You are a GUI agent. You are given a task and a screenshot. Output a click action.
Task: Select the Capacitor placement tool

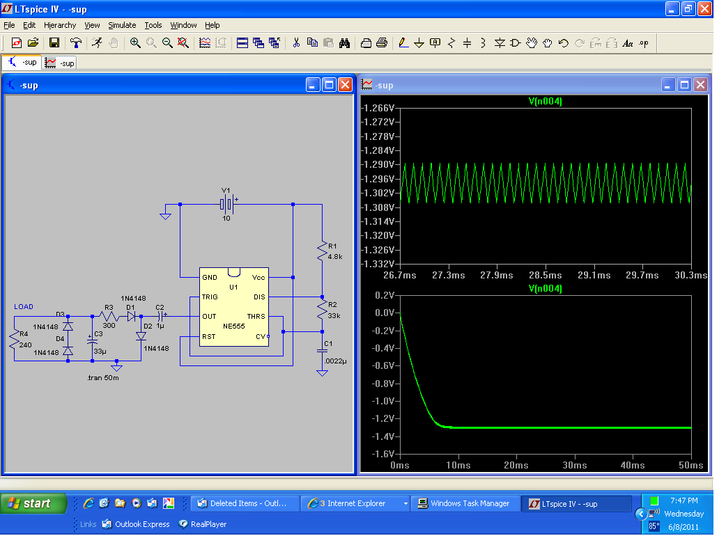coord(468,43)
